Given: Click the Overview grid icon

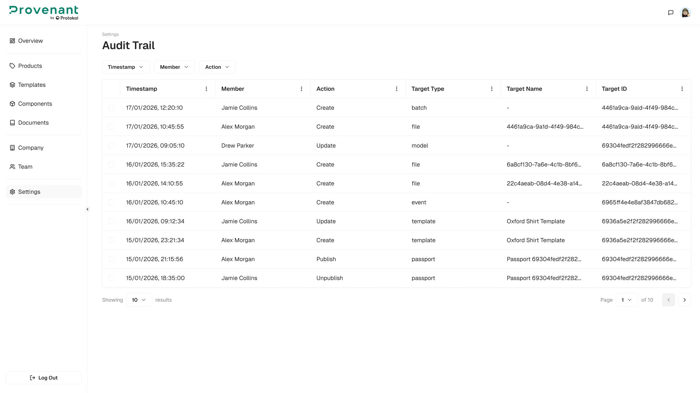Looking at the screenshot, I should coord(12,41).
